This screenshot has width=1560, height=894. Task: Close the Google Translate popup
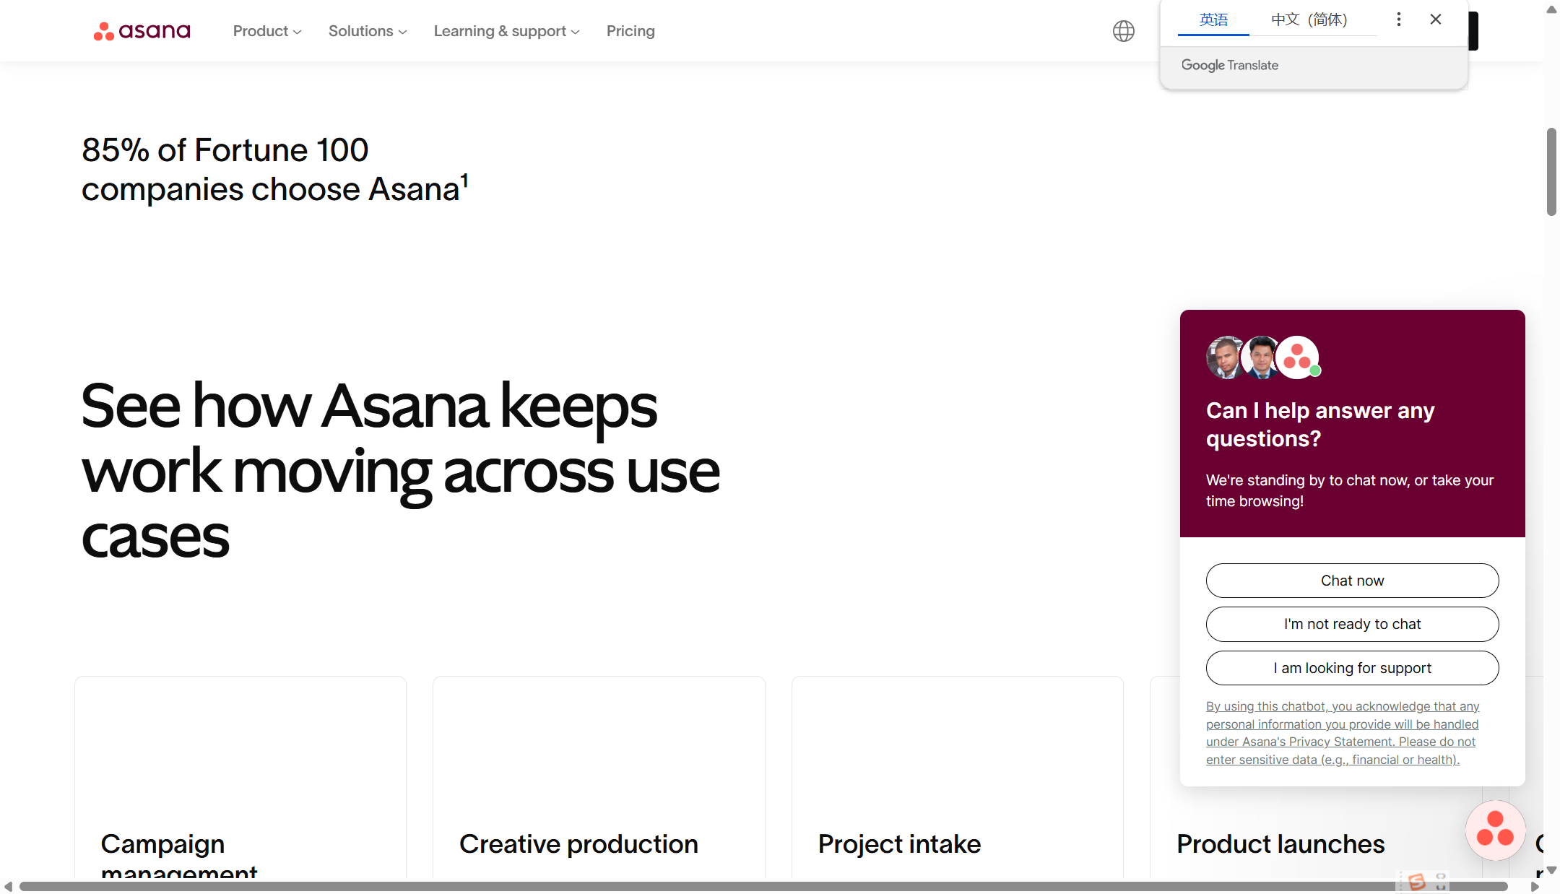click(x=1435, y=19)
